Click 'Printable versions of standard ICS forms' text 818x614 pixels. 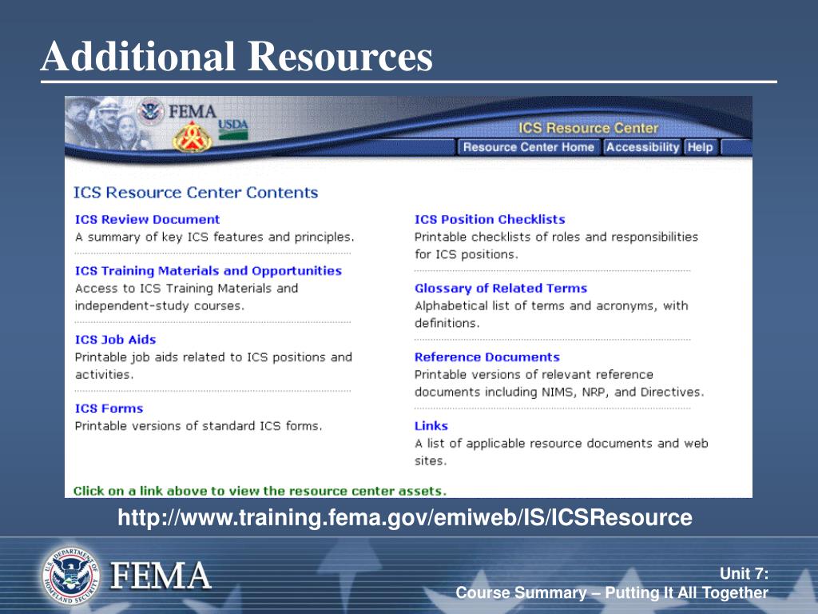(x=198, y=426)
